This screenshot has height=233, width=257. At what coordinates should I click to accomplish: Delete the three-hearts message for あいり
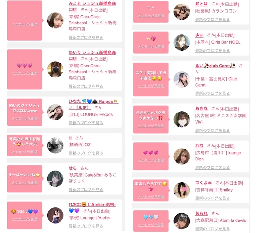[x=24, y=73]
